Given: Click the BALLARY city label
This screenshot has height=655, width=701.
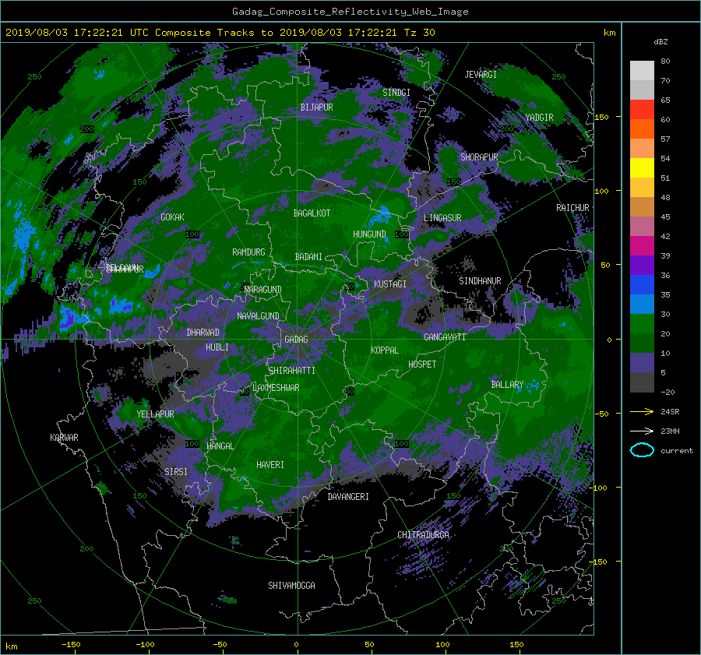Looking at the screenshot, I should click(x=507, y=385).
